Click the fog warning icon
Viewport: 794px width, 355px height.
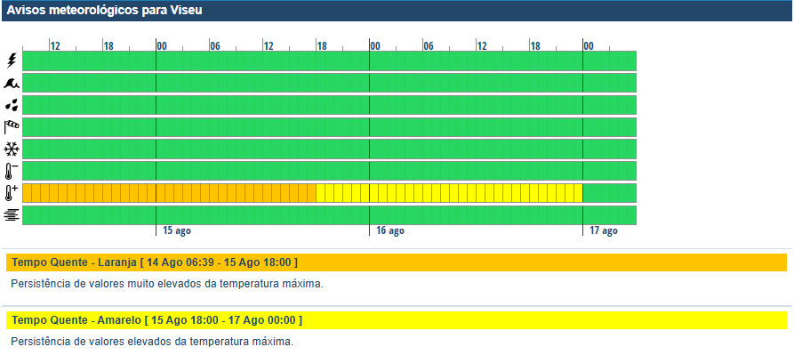12,215
